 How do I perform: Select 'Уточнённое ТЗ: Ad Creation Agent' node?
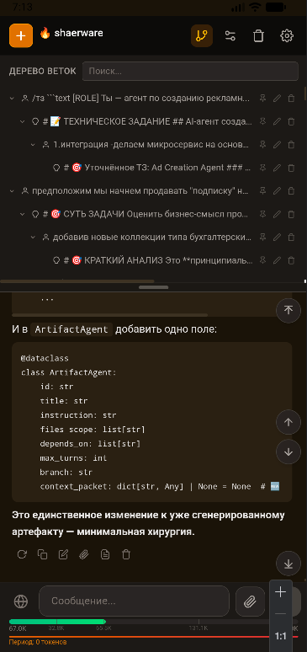coord(157,168)
